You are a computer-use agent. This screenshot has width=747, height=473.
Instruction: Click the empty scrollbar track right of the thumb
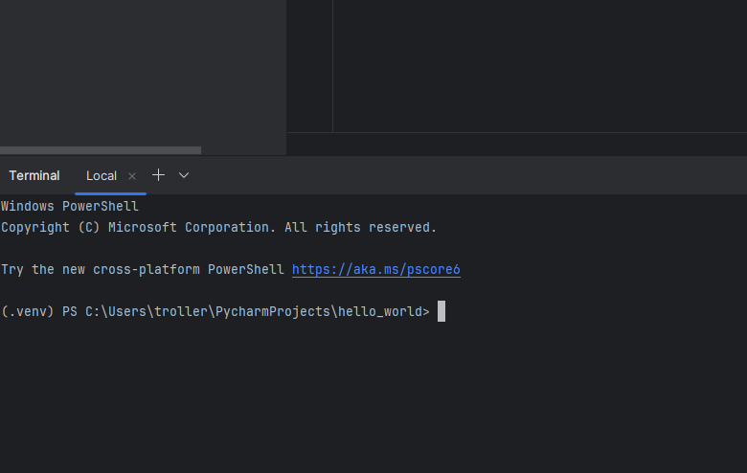[243, 150]
